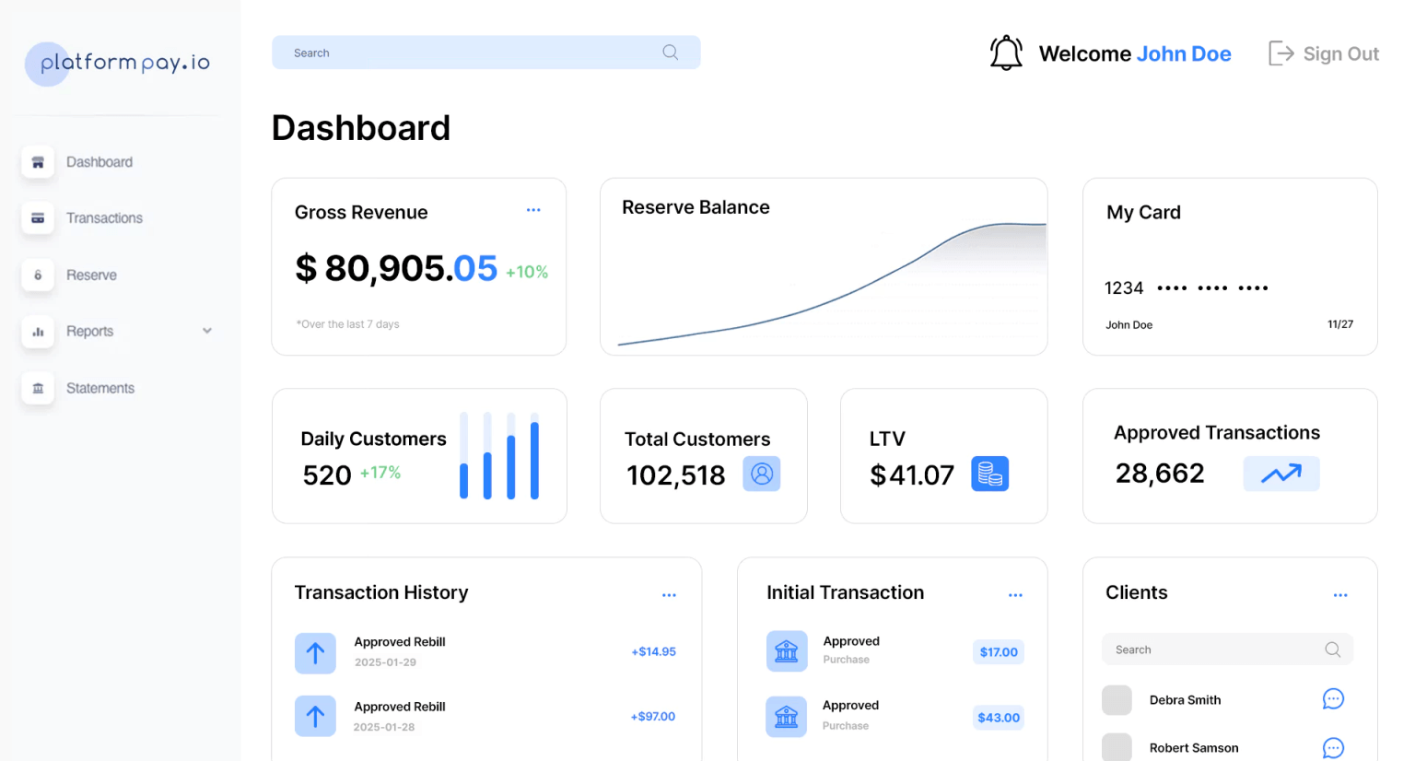The width and height of the screenshot is (1415, 761).
Task: Expand the Reports submenu chevron
Action: click(207, 331)
